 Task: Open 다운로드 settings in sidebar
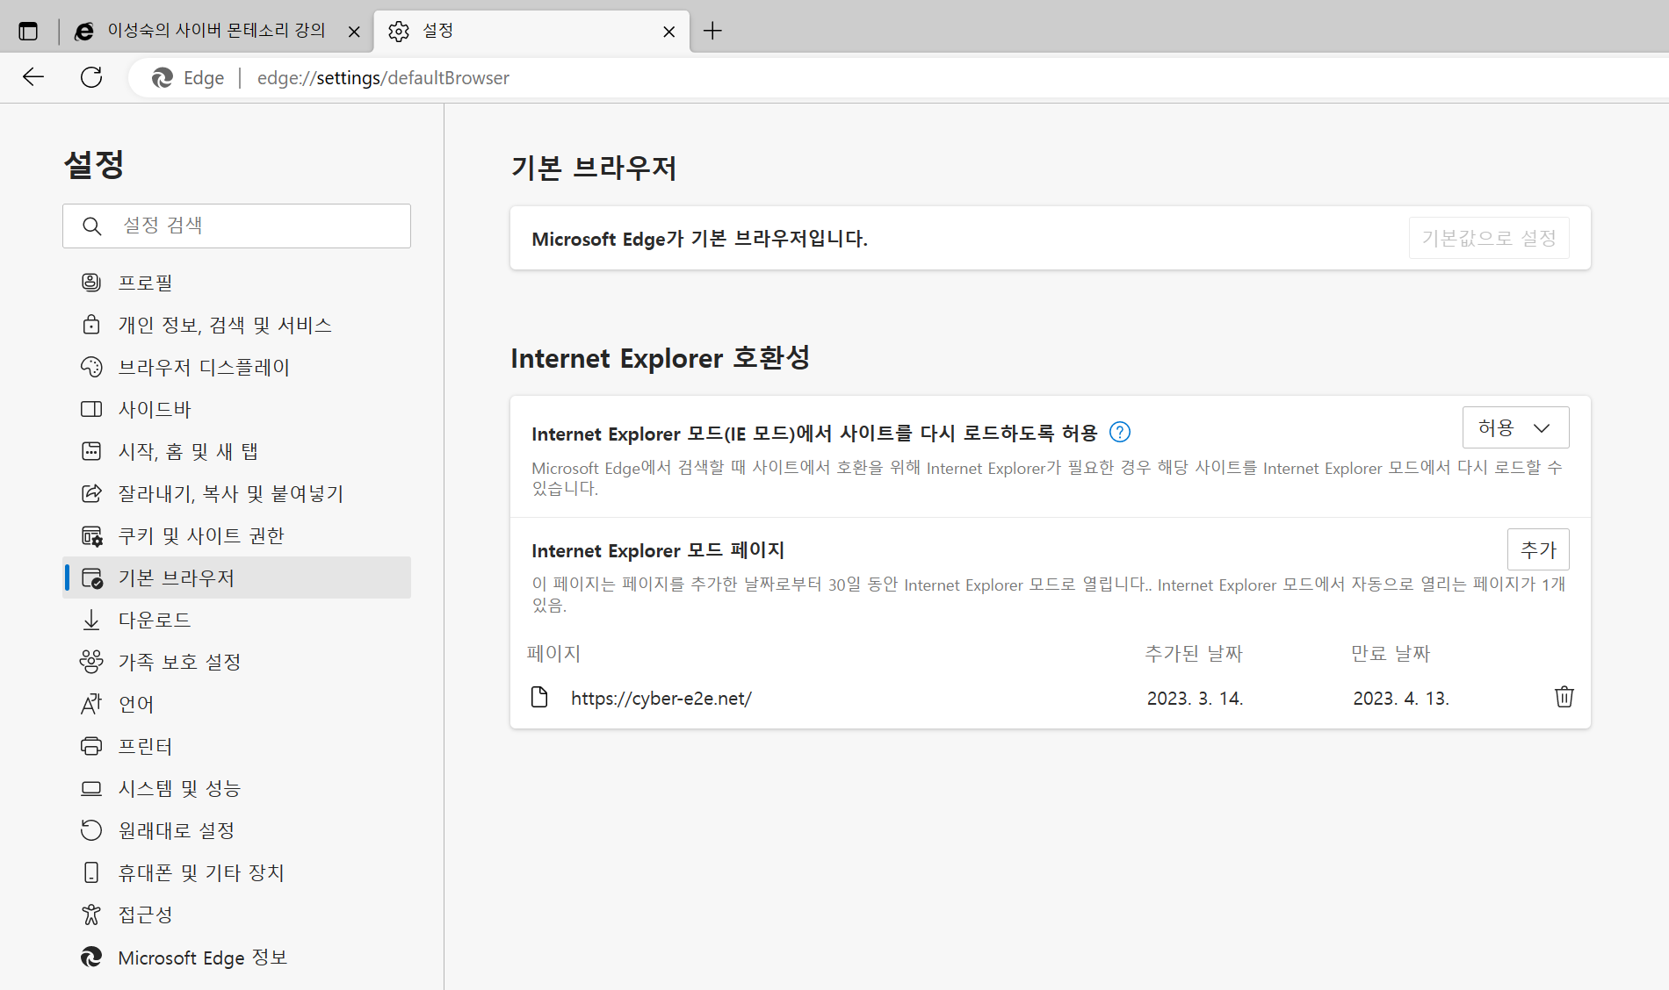155,620
